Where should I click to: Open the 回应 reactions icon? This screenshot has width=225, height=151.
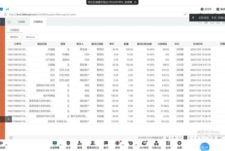click(x=130, y=143)
